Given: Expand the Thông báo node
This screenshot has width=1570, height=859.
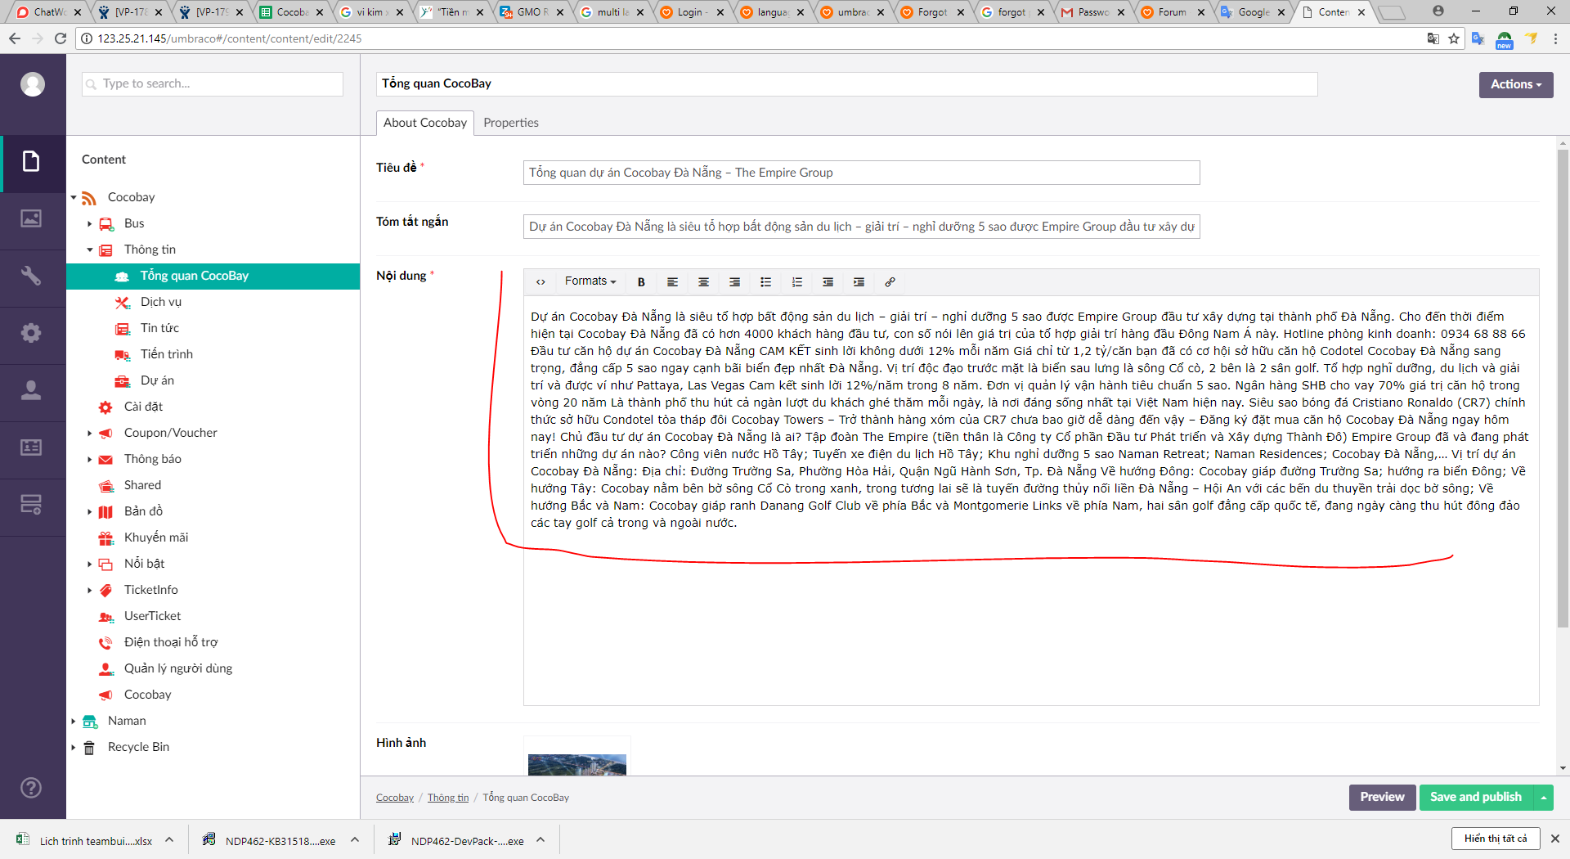Looking at the screenshot, I should 90,459.
